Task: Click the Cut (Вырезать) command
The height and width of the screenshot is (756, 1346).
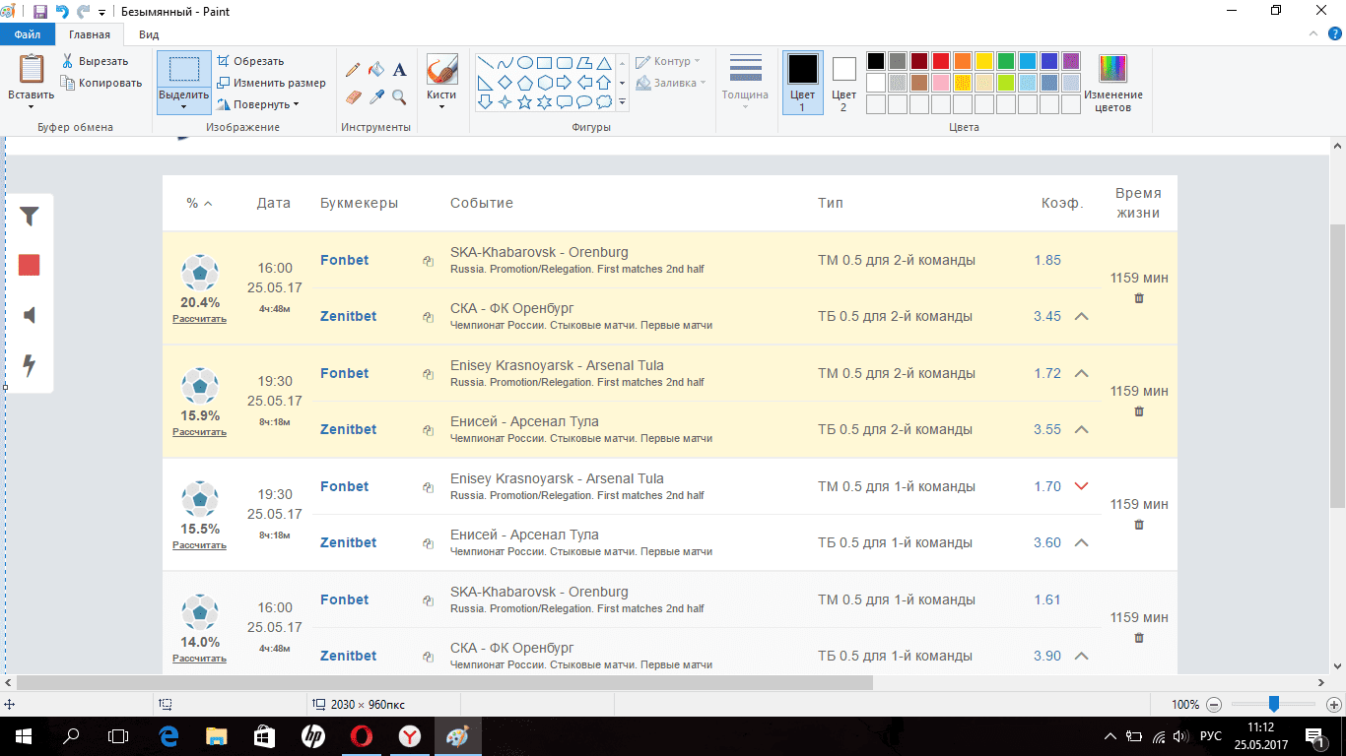Action: coord(95,61)
